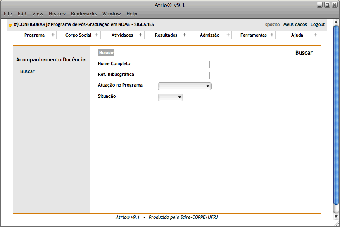The image size is (340, 227).
Task: Click the Logout link
Action: [x=318, y=25]
